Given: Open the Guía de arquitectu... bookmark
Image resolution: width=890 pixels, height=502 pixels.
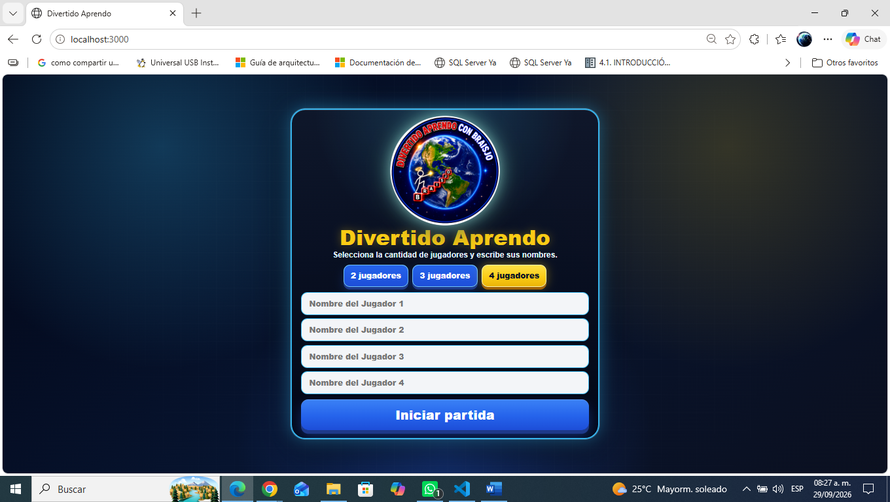Looking at the screenshot, I should [x=278, y=63].
